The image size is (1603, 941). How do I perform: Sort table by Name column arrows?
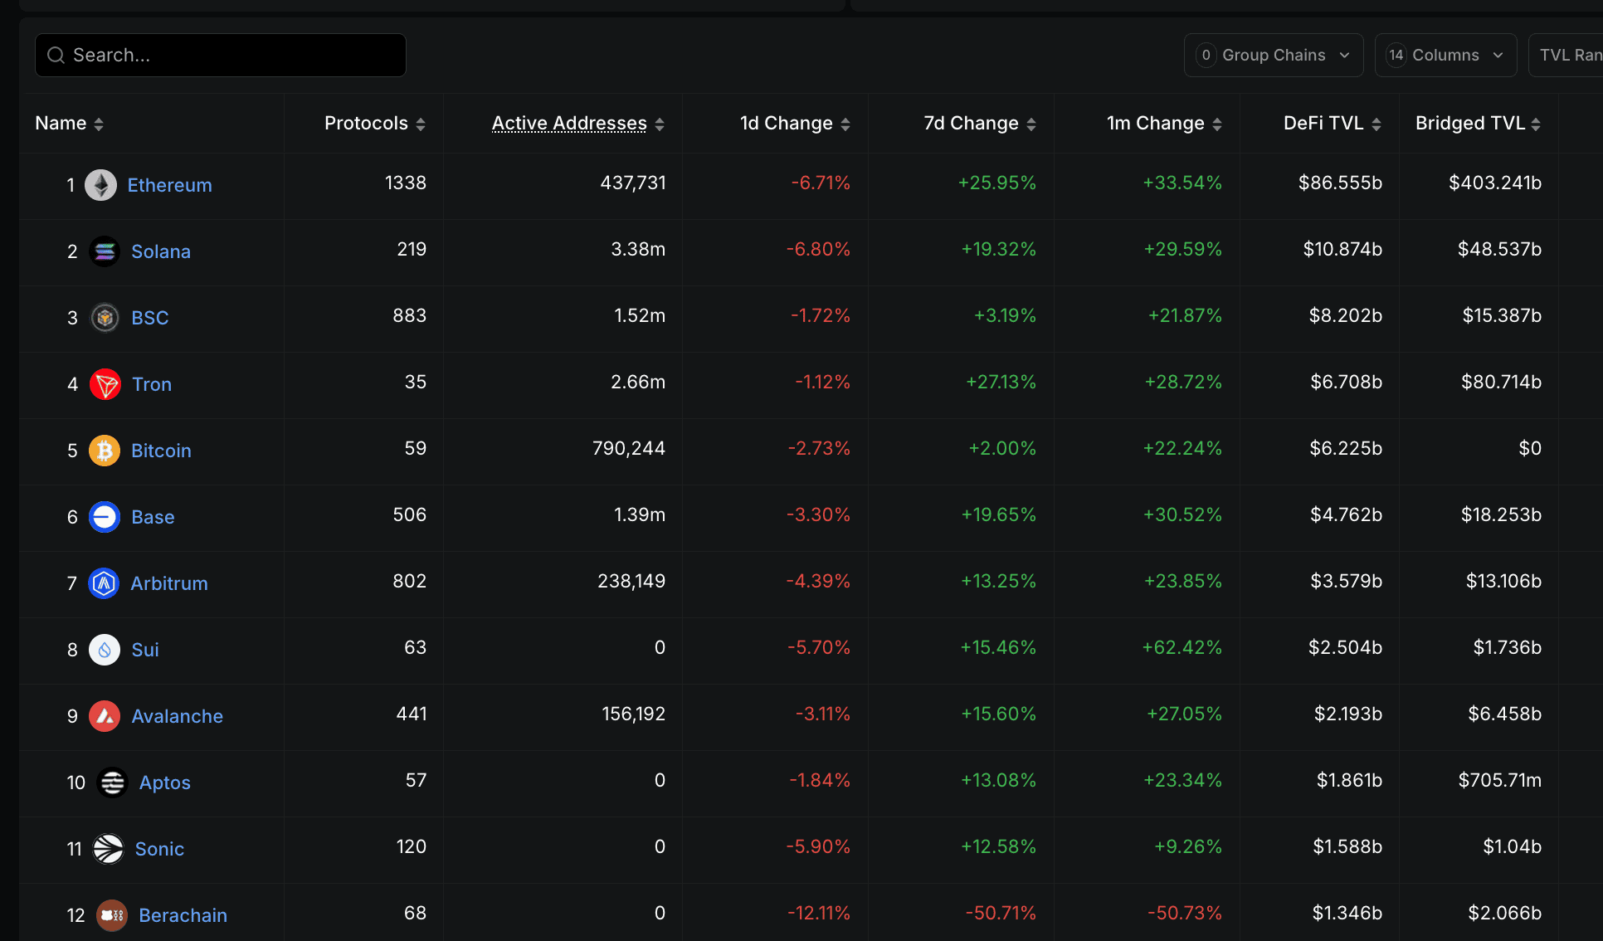tap(99, 124)
